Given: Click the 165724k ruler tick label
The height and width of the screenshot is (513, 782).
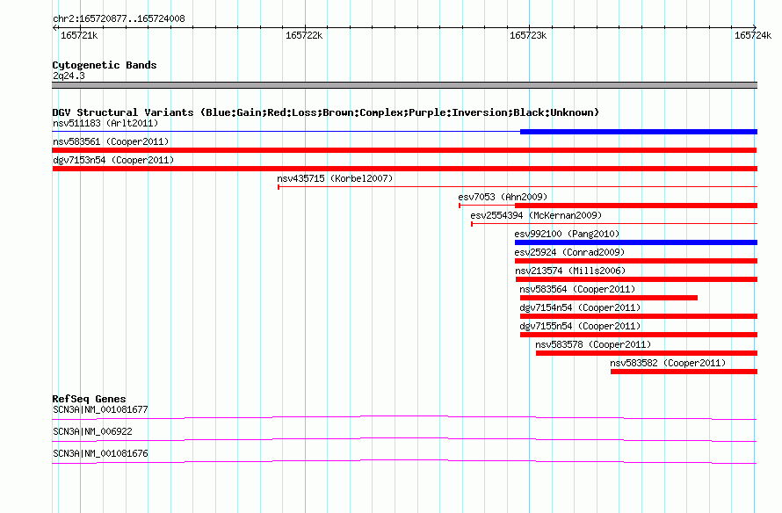Looking at the screenshot, I should (753, 35).
